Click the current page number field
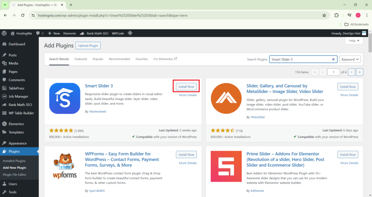Screen dimensions: 372x197 (333, 72)
